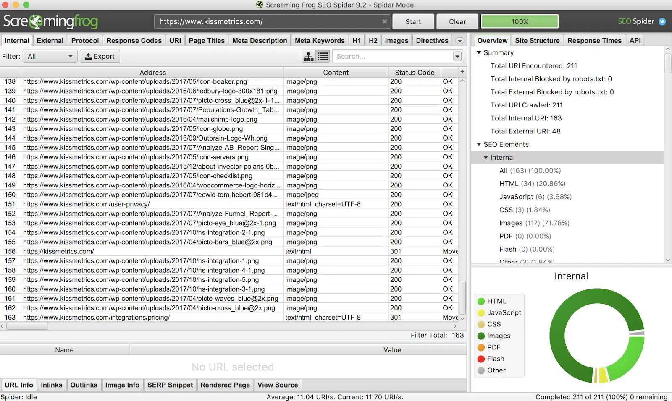The width and height of the screenshot is (672, 401).
Task: Click the Name column header in details
Action: pos(64,350)
